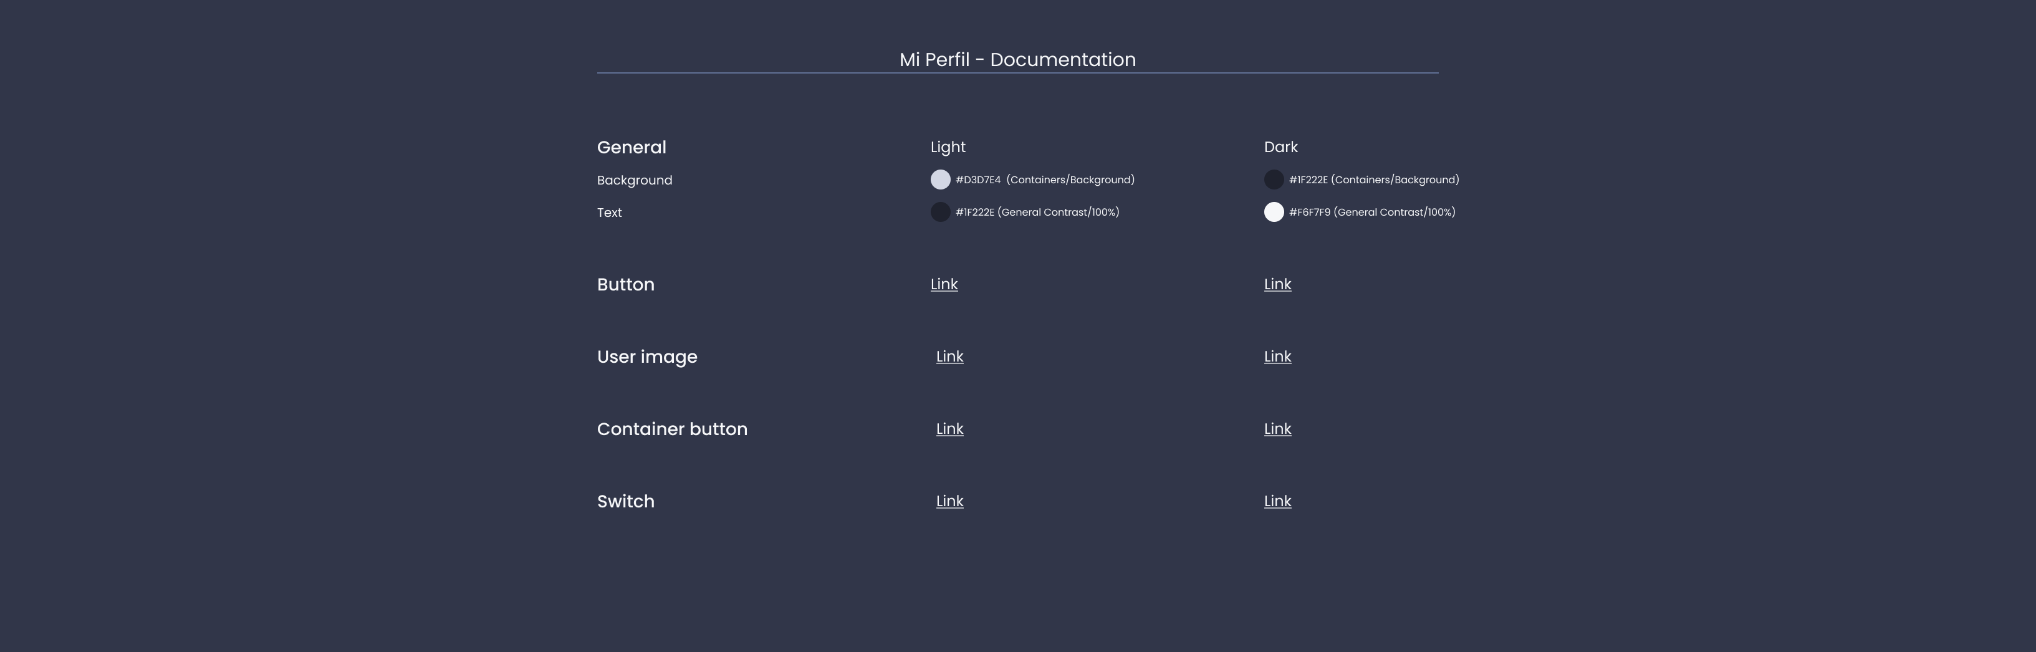2036x652 pixels.
Task: Select the #D3D7E4 light background swatch
Action: [x=939, y=180]
